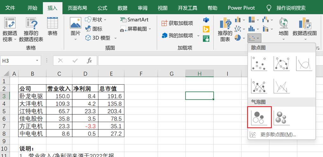Open the Shapes (形状) gallery

[x=96, y=20]
